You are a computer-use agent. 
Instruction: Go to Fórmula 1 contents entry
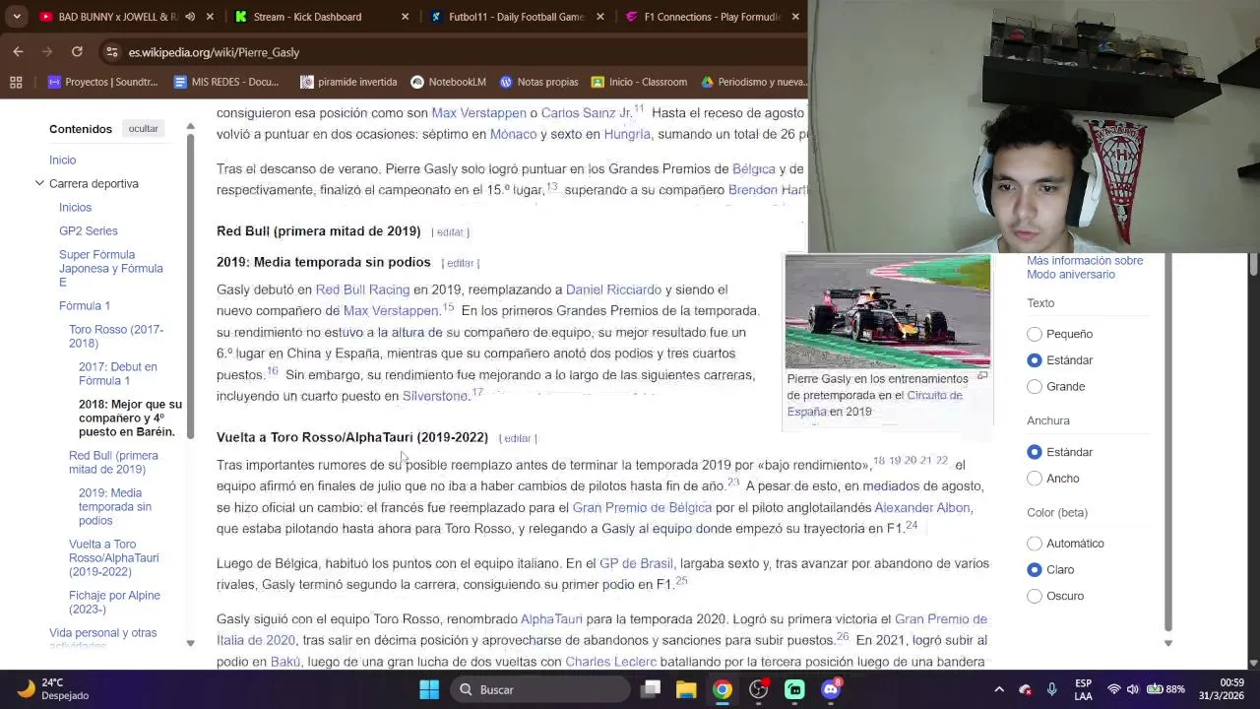point(85,305)
